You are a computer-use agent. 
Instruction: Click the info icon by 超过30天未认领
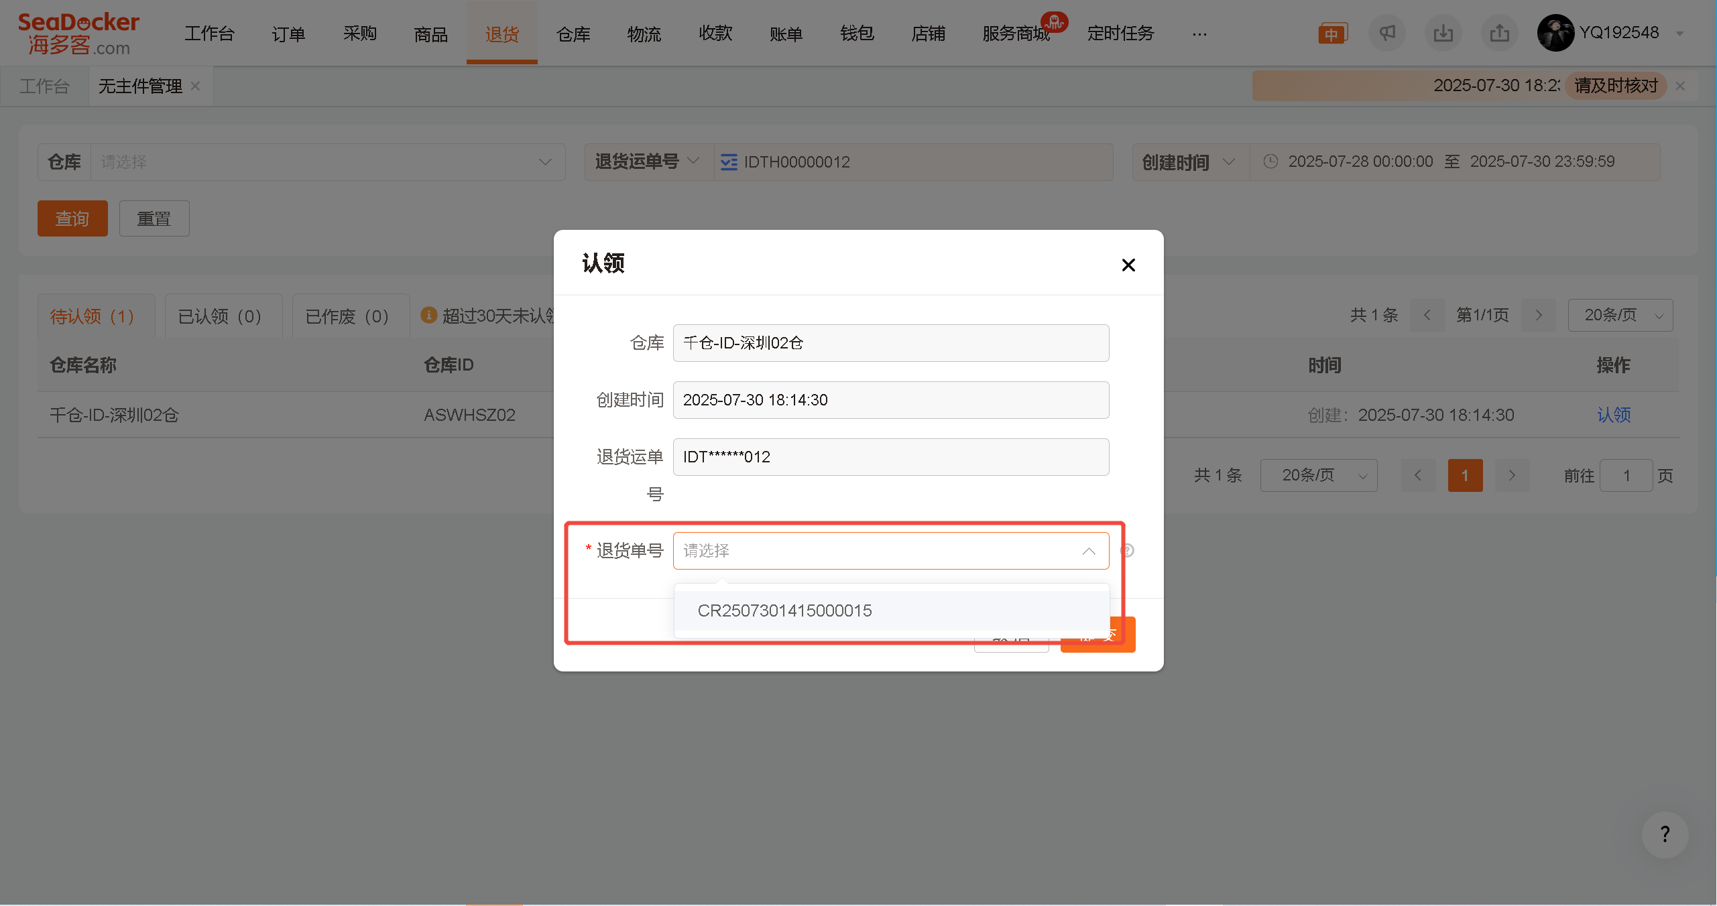(429, 315)
